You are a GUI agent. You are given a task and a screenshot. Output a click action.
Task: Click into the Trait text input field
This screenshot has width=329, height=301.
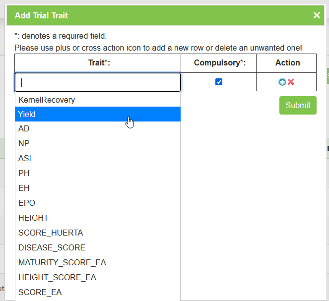[98, 82]
